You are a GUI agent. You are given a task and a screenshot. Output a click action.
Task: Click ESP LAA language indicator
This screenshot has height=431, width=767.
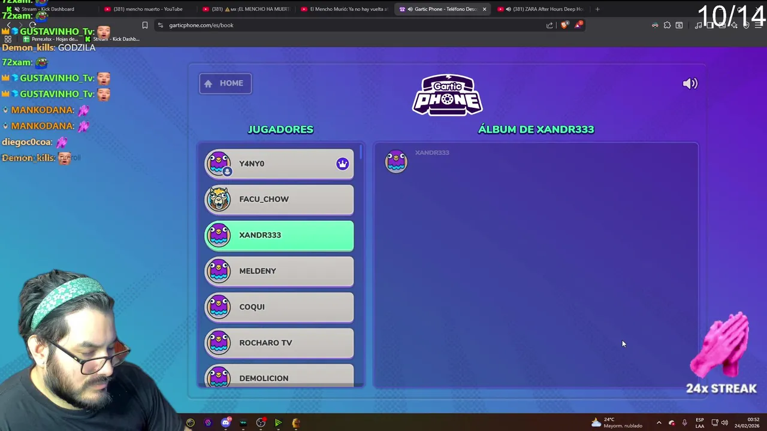point(700,423)
